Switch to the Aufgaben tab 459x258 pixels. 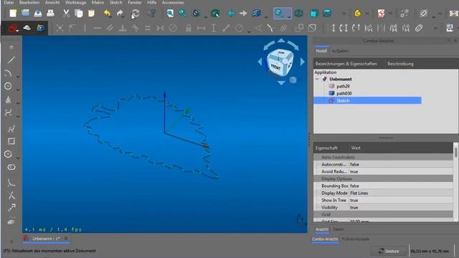click(340, 51)
